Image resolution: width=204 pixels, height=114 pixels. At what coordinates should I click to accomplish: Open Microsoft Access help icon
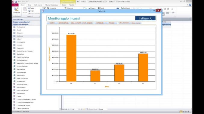coord(190,5)
